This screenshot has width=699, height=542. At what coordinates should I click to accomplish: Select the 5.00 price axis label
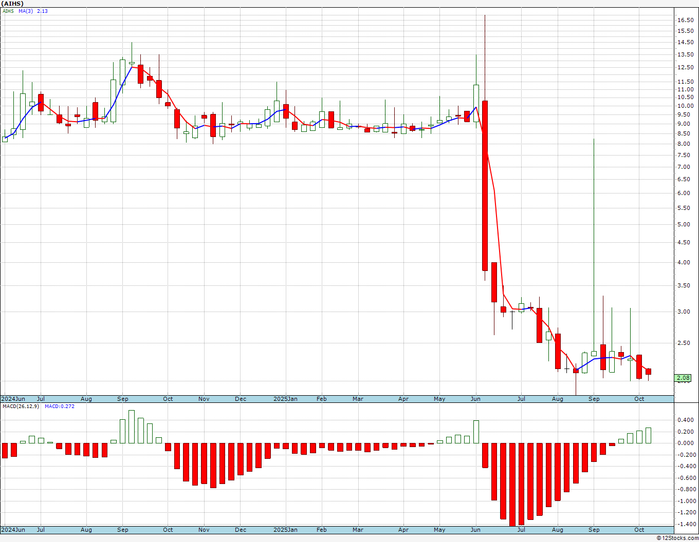pyautogui.click(x=684, y=224)
